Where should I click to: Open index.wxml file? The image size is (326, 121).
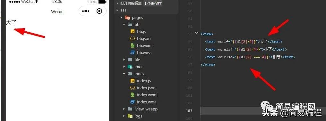[x=147, y=95]
